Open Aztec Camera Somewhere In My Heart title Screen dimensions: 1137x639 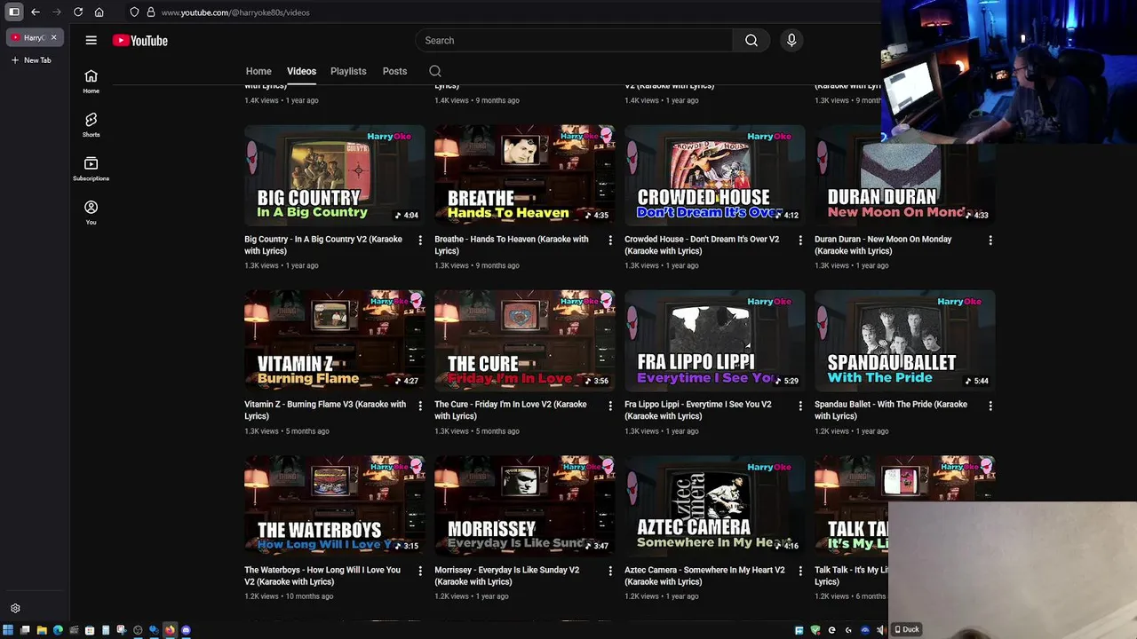click(704, 576)
